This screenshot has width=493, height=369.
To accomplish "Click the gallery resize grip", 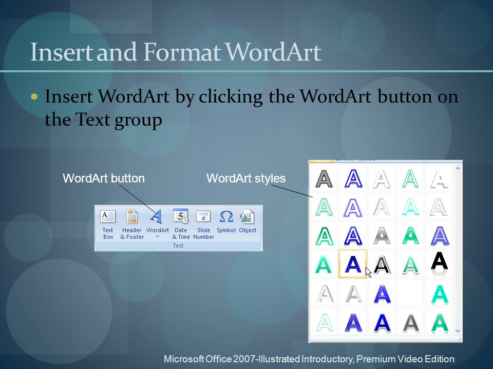I will click(x=460, y=339).
